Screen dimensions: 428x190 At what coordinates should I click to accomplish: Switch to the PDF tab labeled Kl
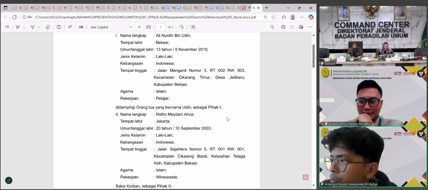(x=149, y=8)
